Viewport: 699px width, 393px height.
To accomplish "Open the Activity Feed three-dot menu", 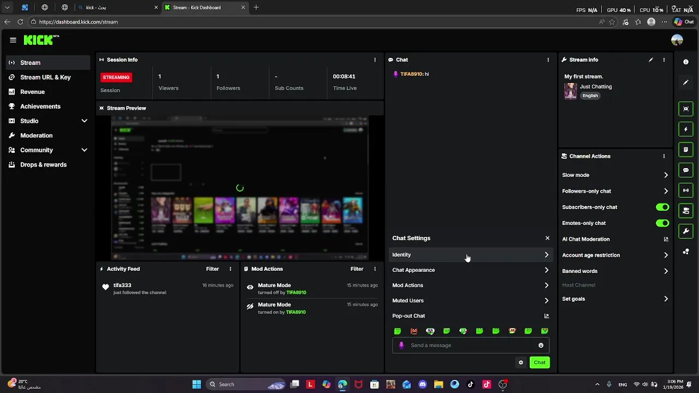I will coord(230,269).
